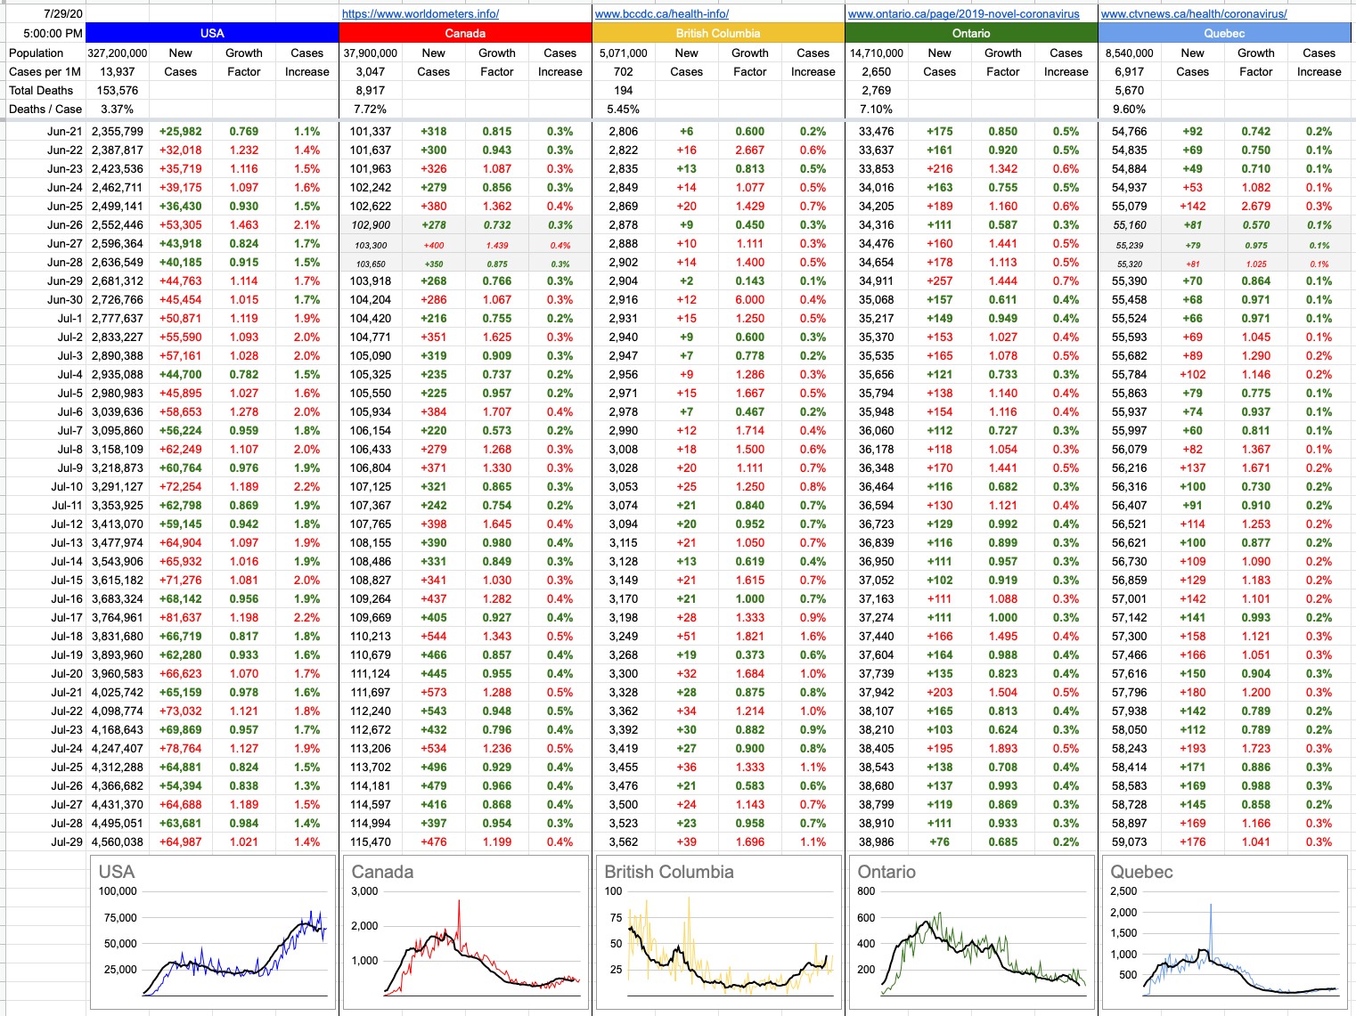The width and height of the screenshot is (1356, 1016).
Task: Select Canada new cases +573 on Jul-21
Action: [433, 692]
